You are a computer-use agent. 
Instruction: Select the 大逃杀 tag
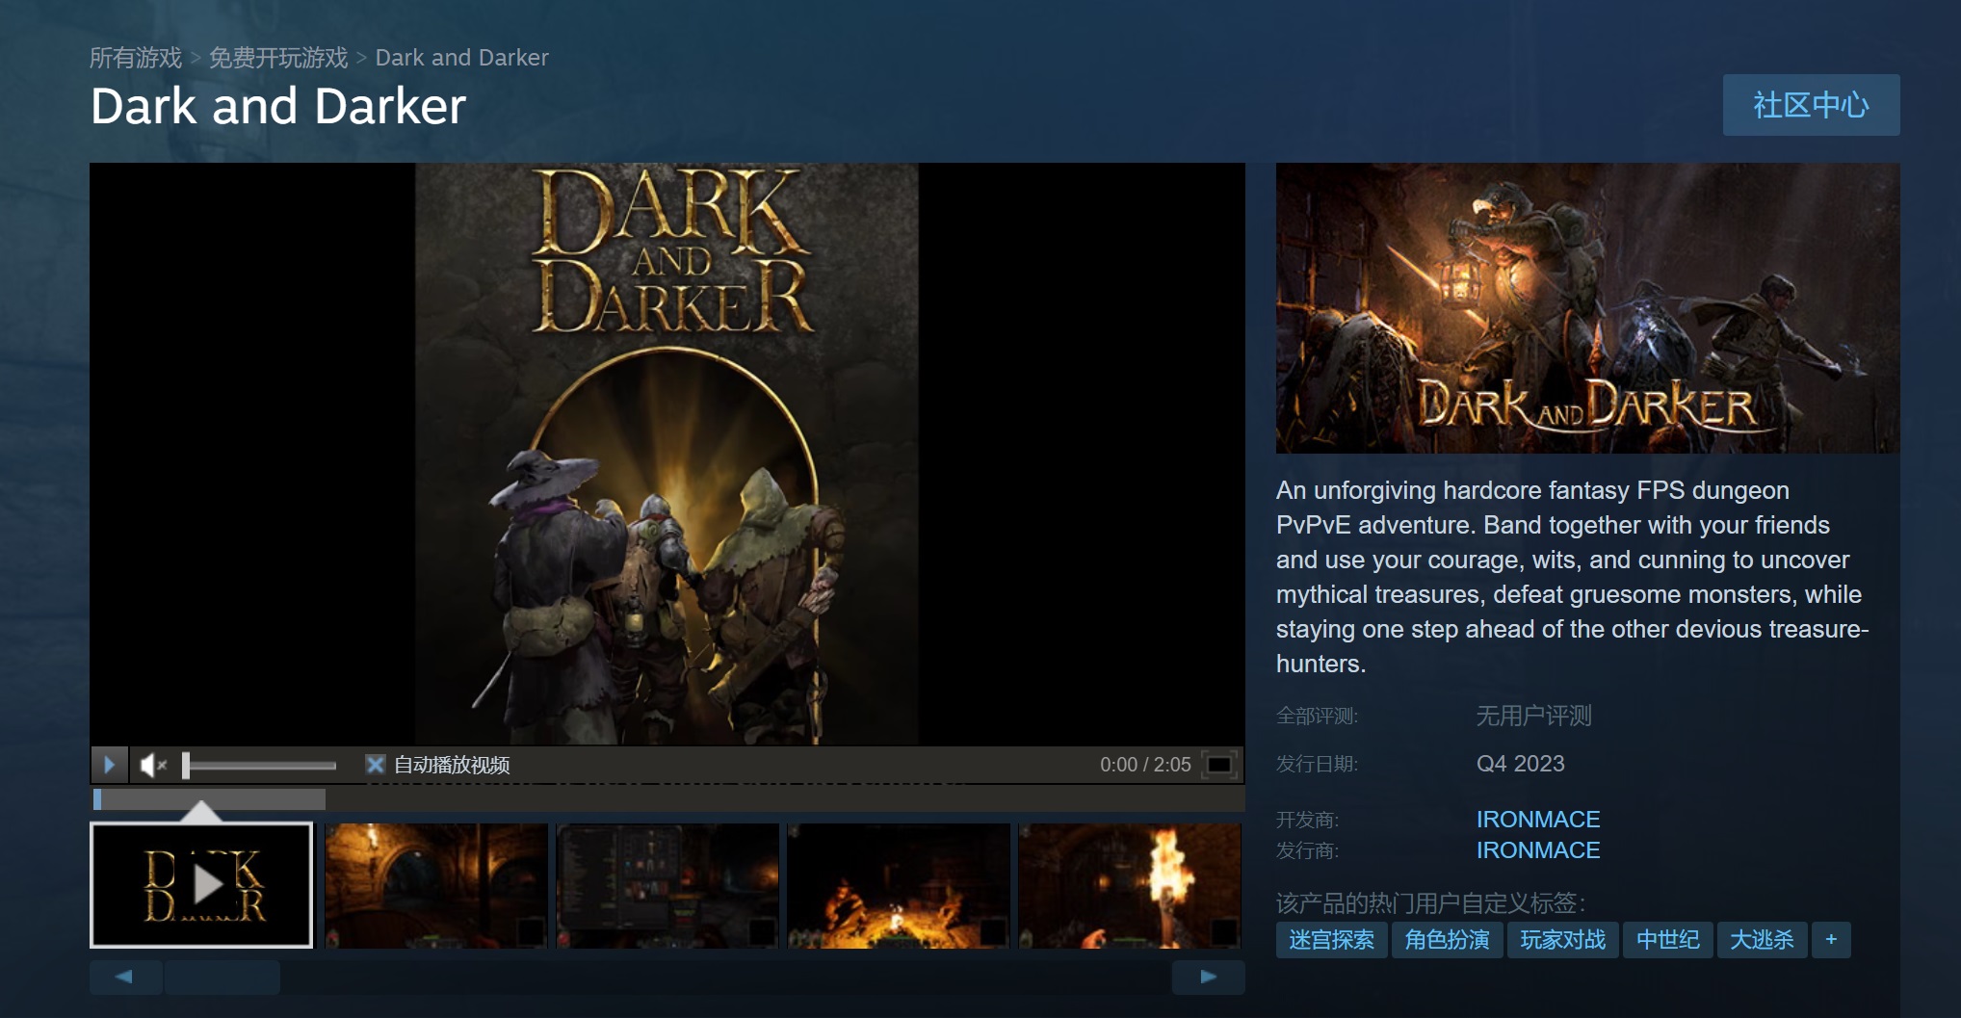[1762, 940]
